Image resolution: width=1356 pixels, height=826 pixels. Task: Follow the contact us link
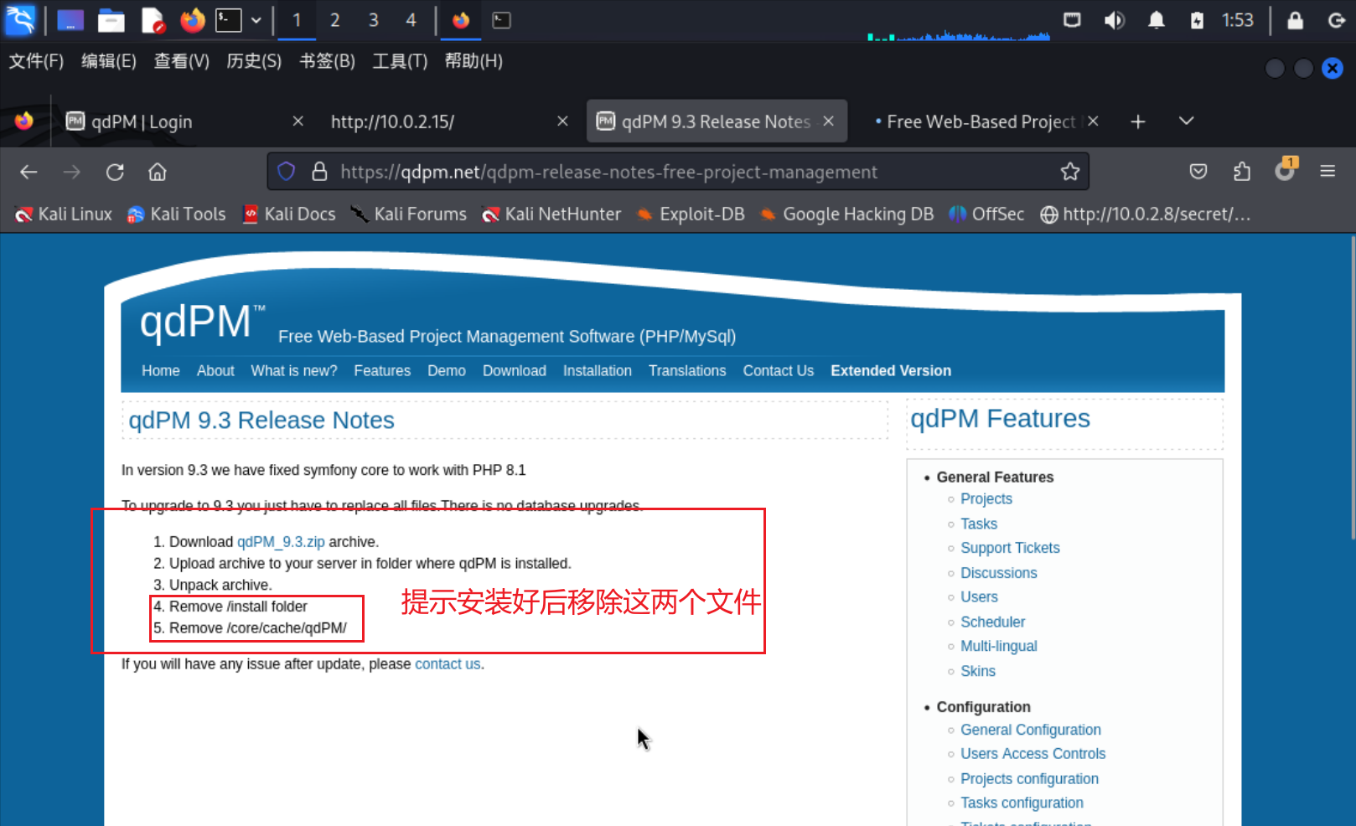tap(448, 663)
